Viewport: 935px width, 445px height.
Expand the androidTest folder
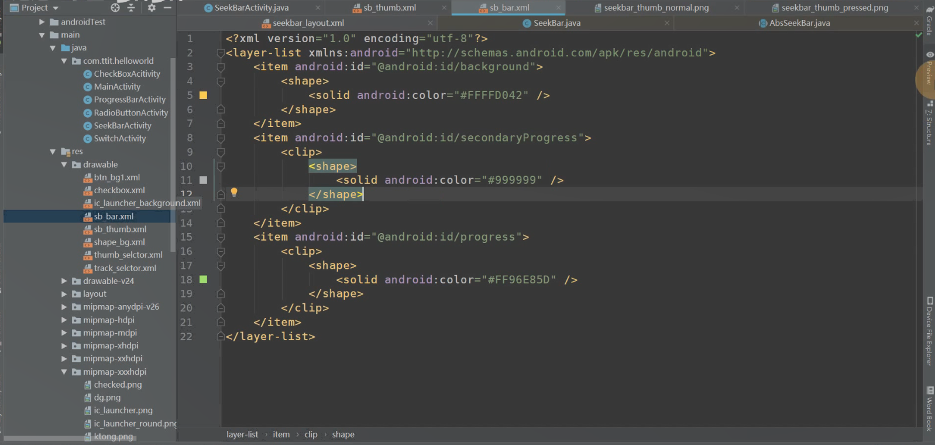point(42,22)
